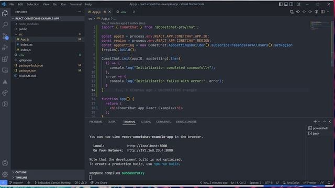Change encoding UTF-8 in status bar

click(x=269, y=182)
